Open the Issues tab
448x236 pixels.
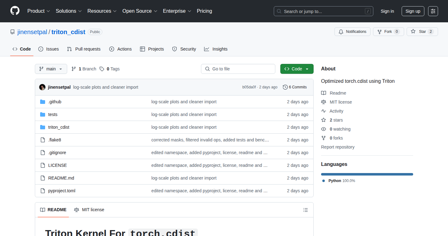pos(49,49)
